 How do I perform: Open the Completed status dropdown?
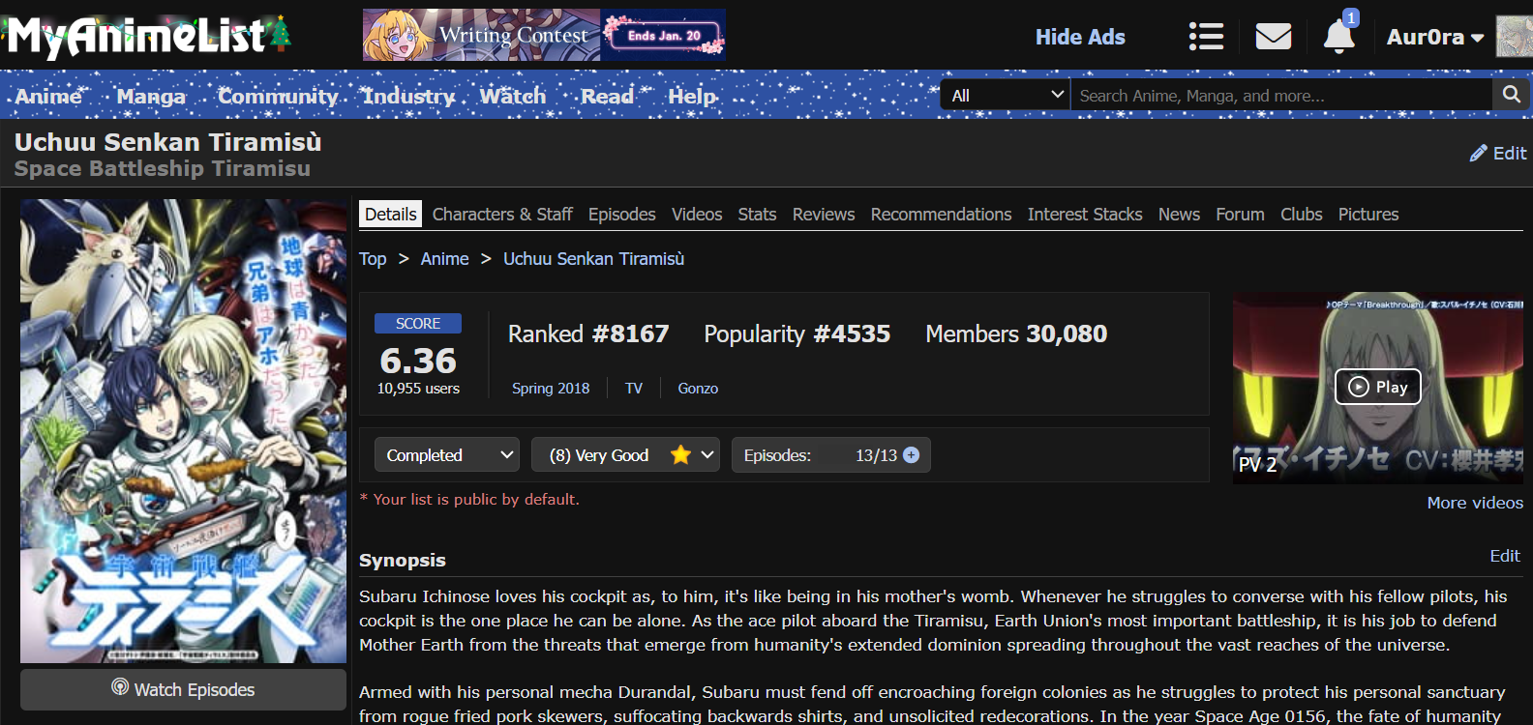(447, 455)
